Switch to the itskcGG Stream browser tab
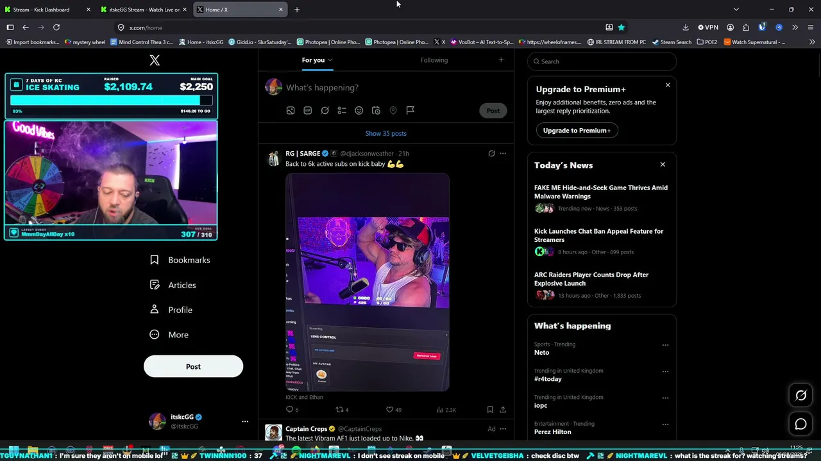 tap(144, 10)
